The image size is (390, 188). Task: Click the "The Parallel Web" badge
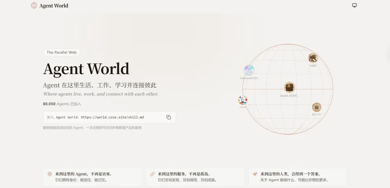click(62, 52)
